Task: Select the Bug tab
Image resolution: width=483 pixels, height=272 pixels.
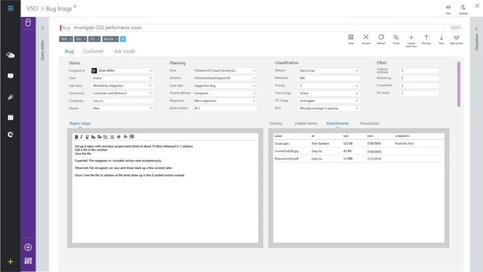Action: pos(69,51)
